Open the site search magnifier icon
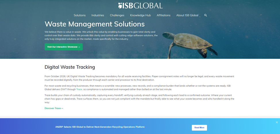 206,15
